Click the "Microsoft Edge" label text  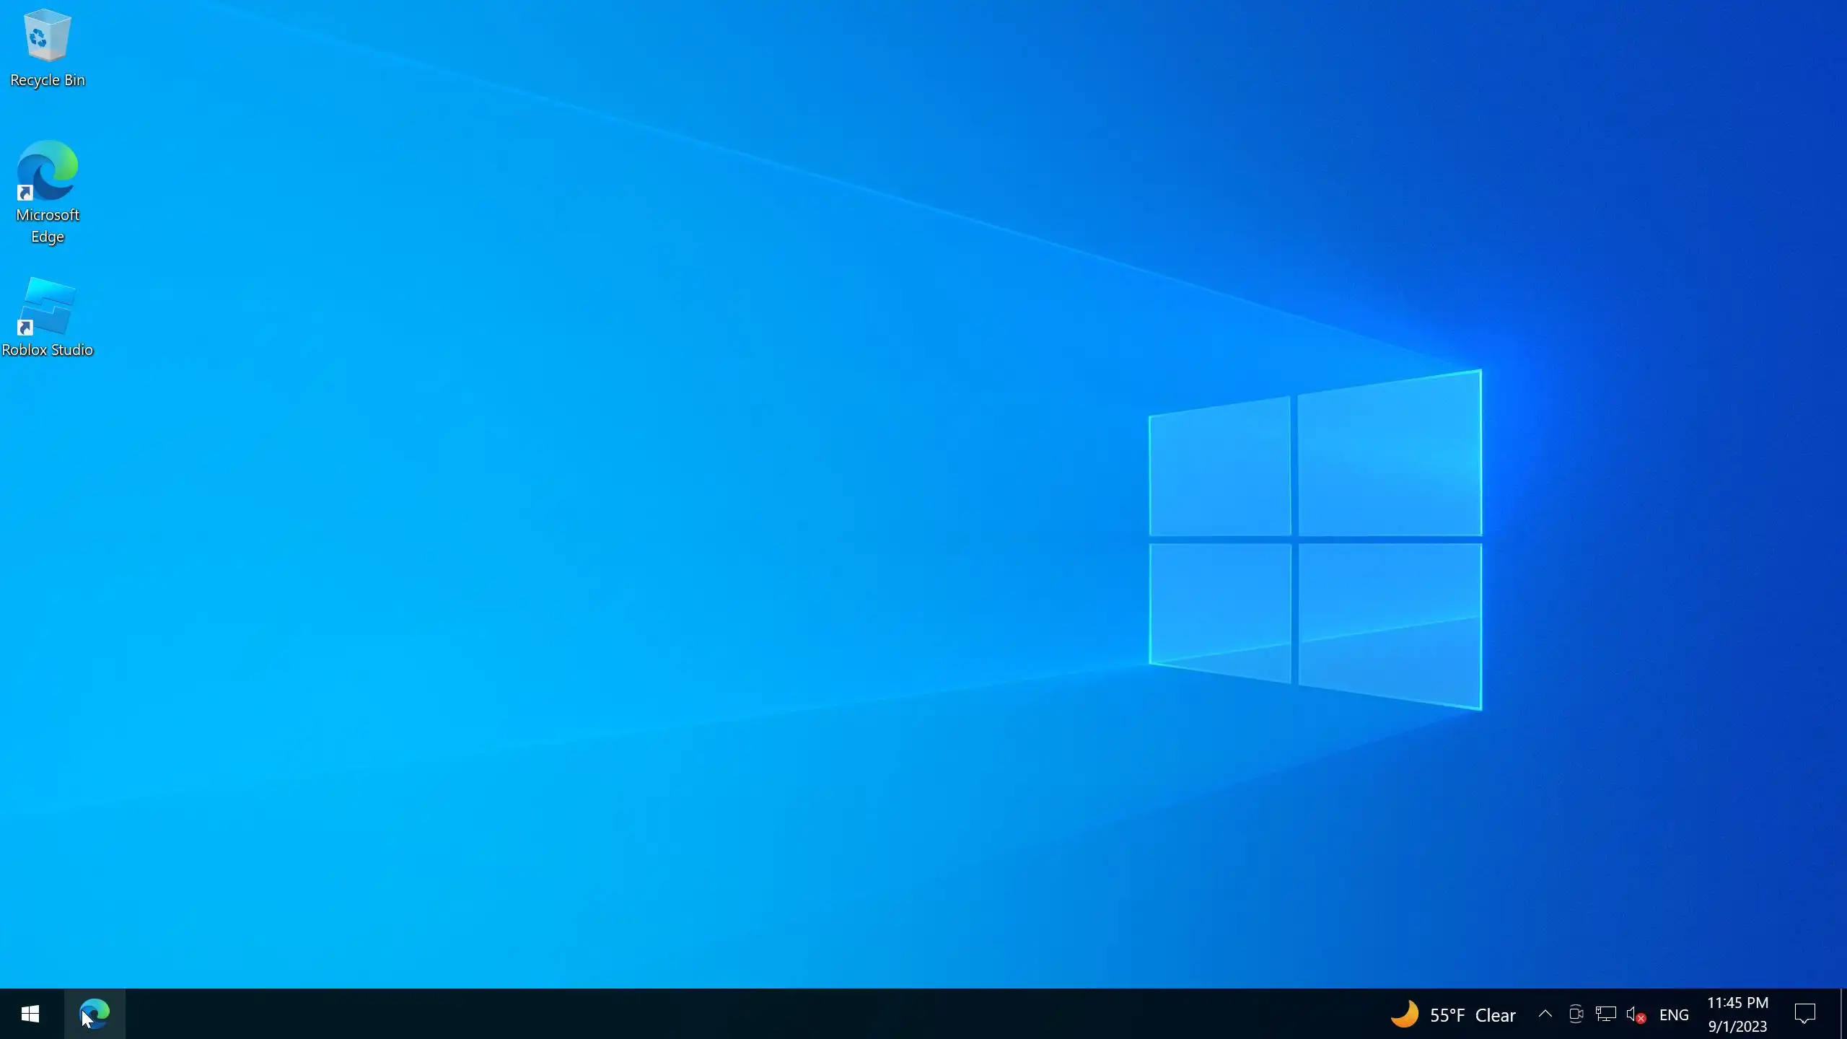pyautogui.click(x=48, y=225)
